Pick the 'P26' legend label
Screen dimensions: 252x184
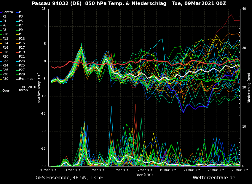pos(5,70)
